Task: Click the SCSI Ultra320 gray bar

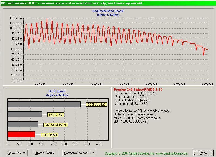Action: (44, 104)
